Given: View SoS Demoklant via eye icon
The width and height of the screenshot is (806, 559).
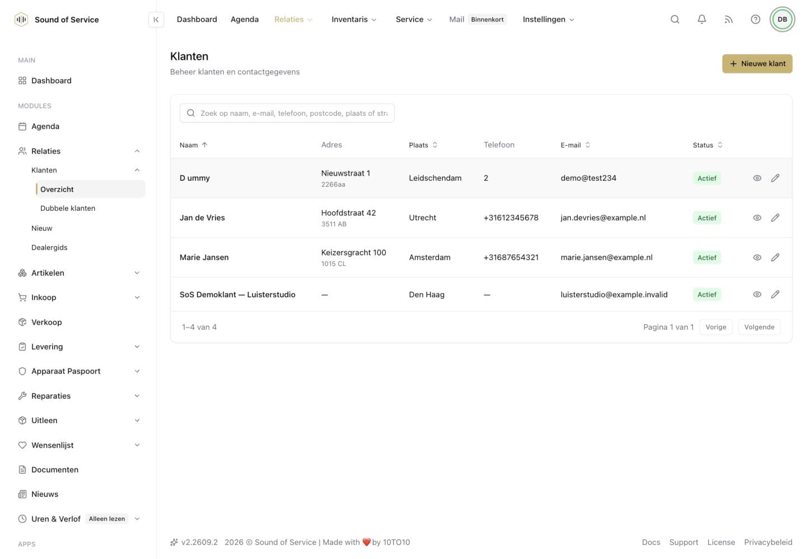Looking at the screenshot, I should [757, 294].
